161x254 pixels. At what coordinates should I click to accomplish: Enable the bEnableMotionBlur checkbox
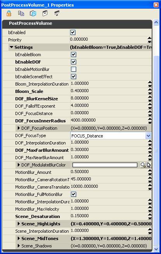click(74, 69)
